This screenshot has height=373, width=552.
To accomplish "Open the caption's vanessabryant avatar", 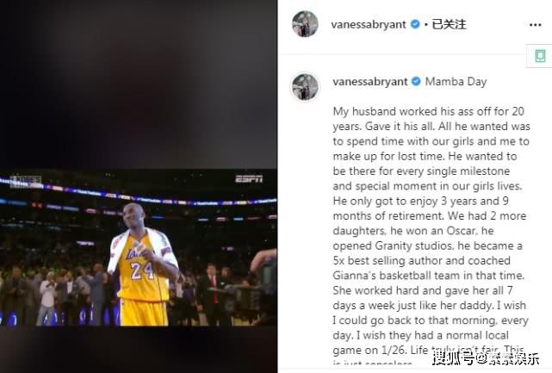I will tap(305, 87).
